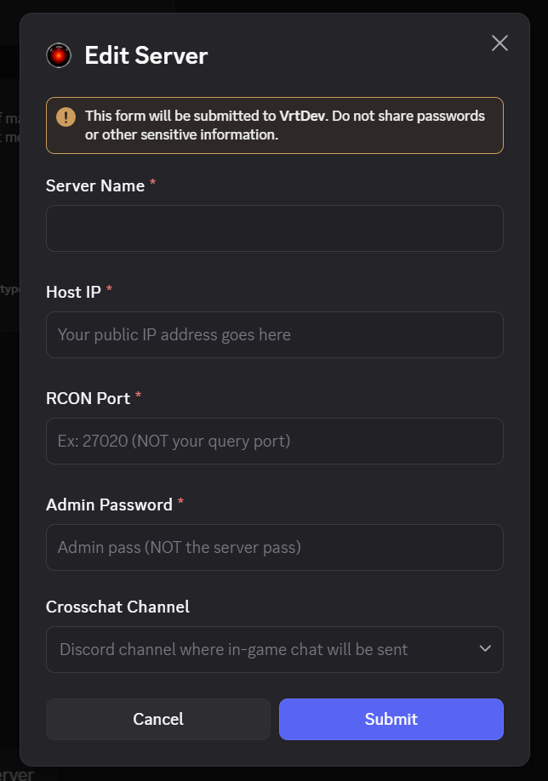Focus the RCON Port field

274,441
